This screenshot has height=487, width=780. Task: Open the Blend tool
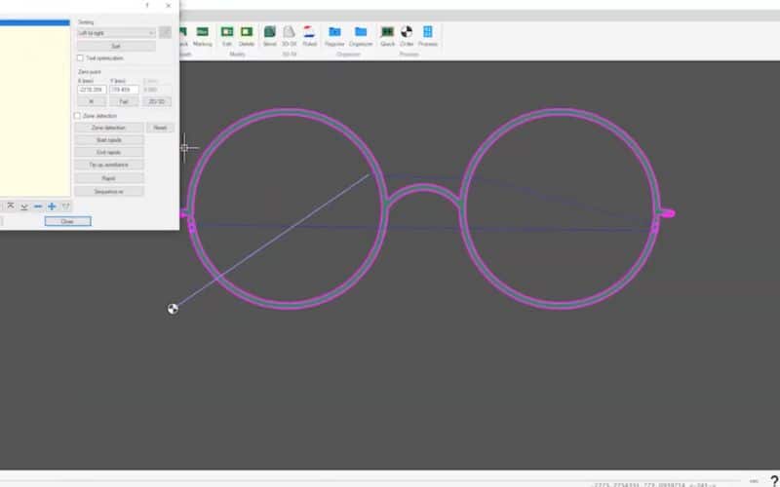pos(269,33)
